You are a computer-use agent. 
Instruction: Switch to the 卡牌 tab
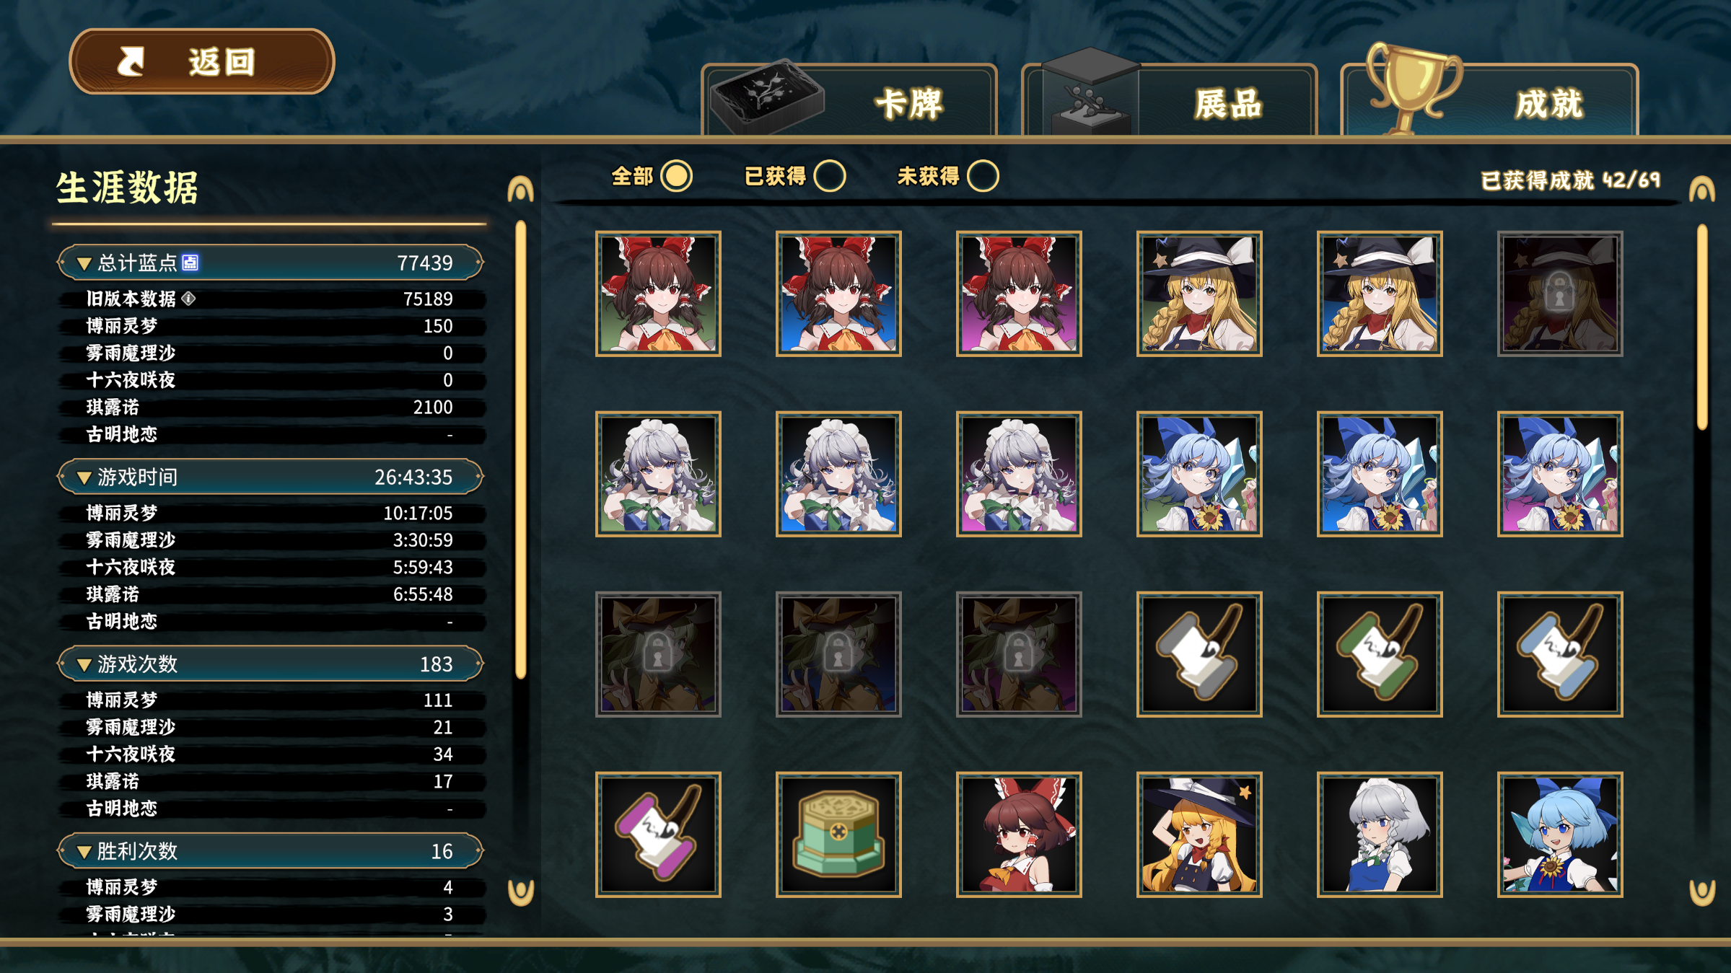click(x=849, y=100)
